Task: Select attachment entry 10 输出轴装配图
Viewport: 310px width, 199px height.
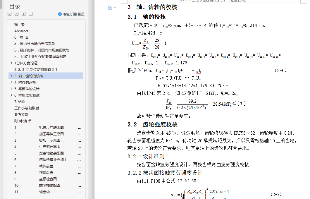Action: point(47,185)
